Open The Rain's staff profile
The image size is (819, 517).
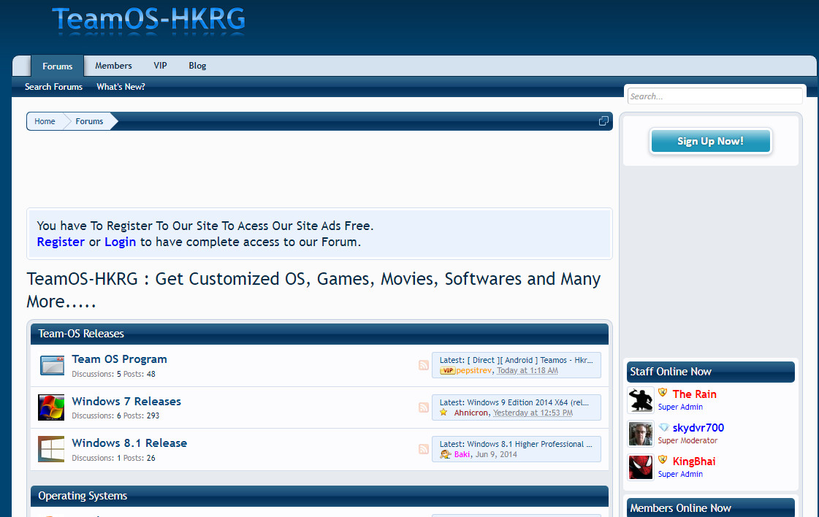pyautogui.click(x=694, y=394)
